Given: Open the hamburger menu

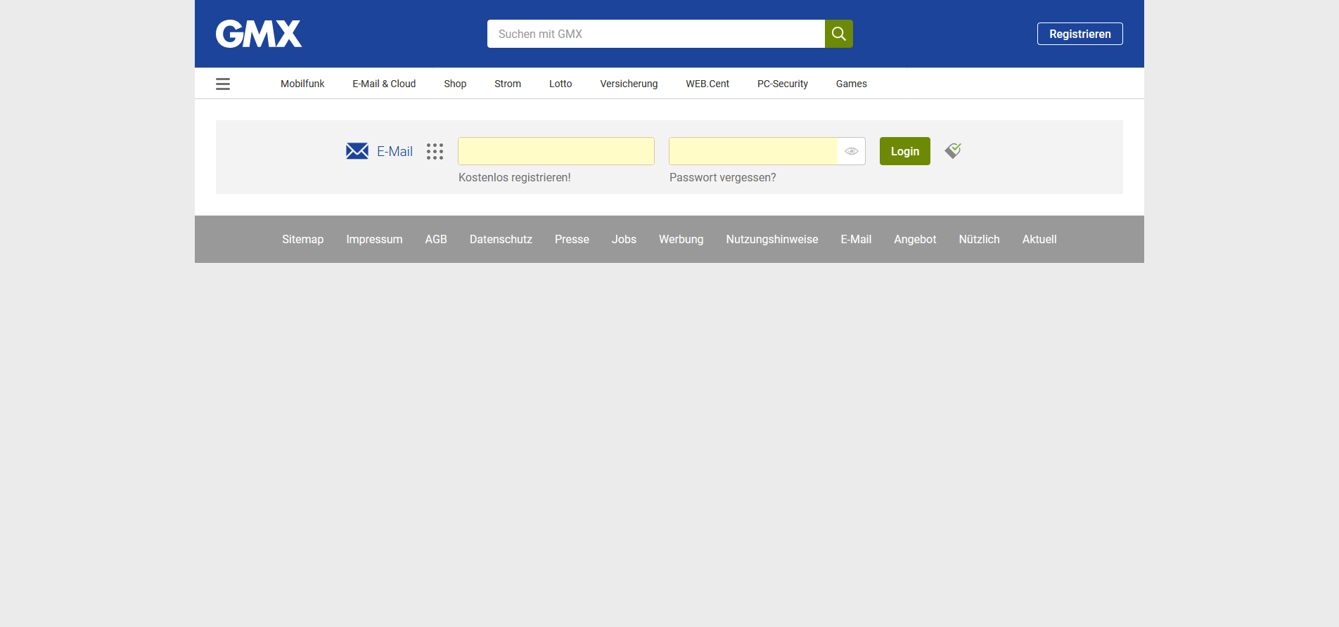Looking at the screenshot, I should [x=223, y=84].
